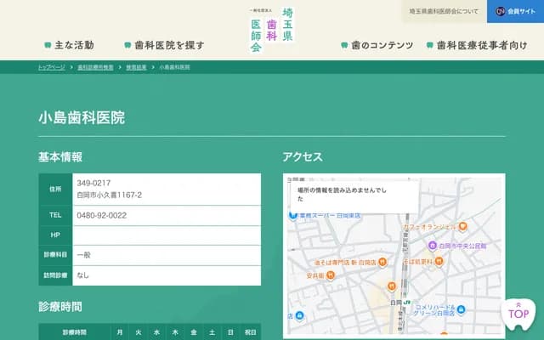Click the postal code 349-0217

[93, 183]
